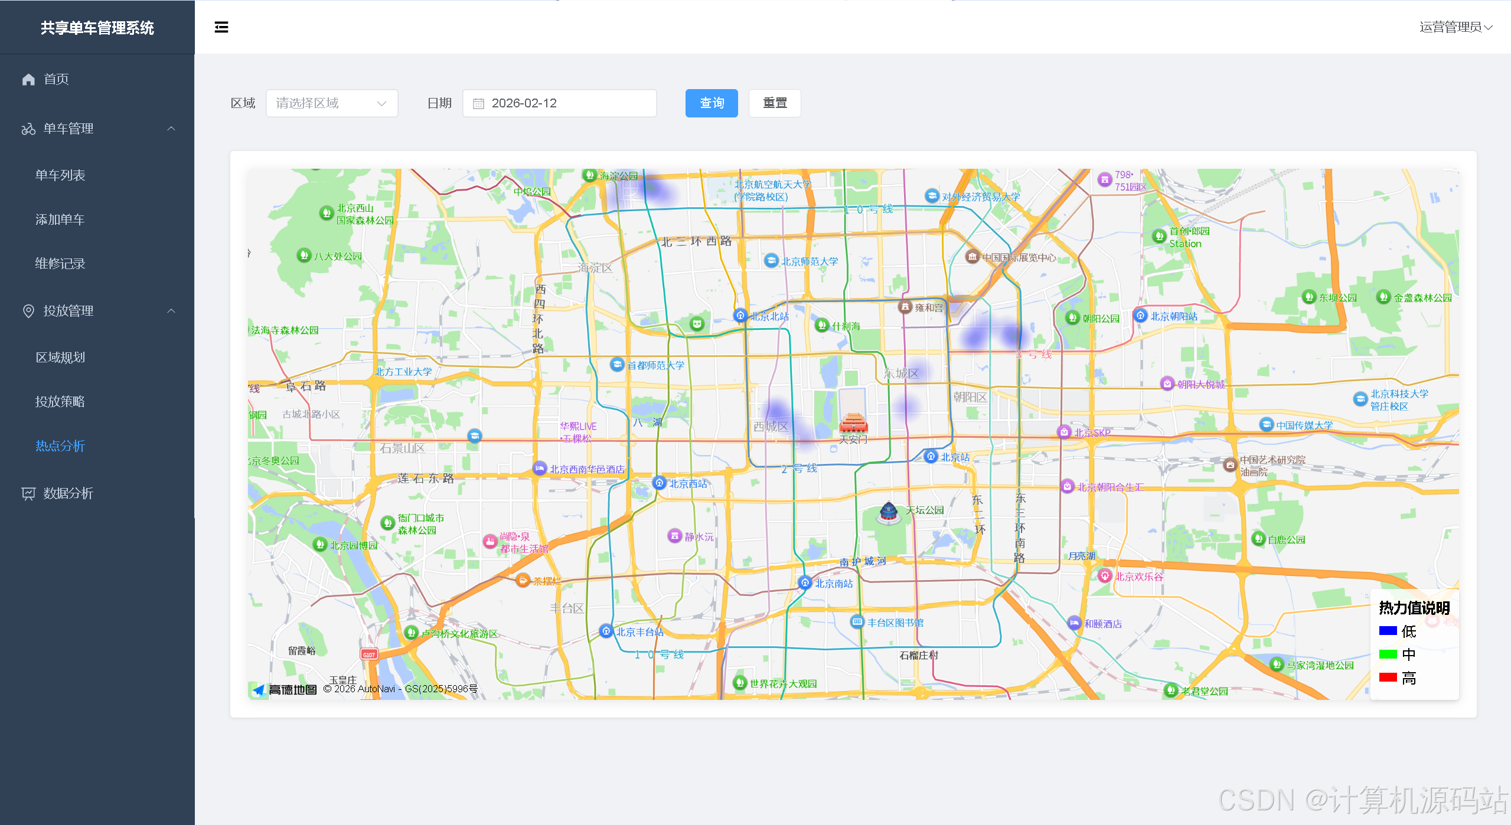
Task: Click the 北京西站 station marker
Action: (x=660, y=483)
